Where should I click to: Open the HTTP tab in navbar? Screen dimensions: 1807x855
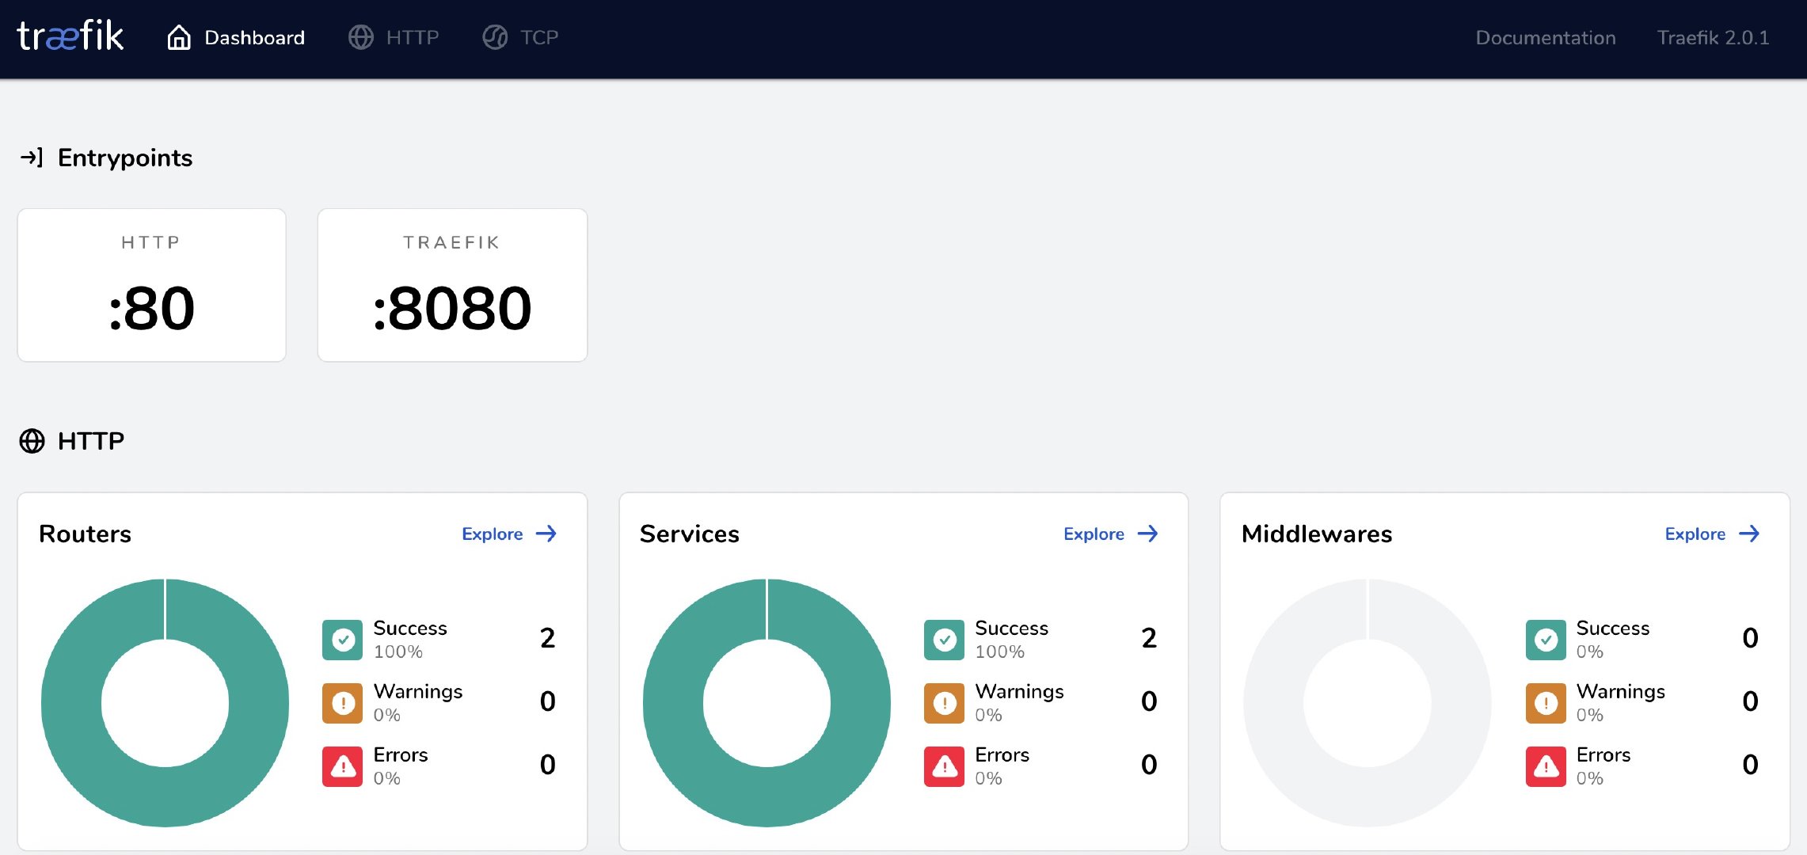412,37
